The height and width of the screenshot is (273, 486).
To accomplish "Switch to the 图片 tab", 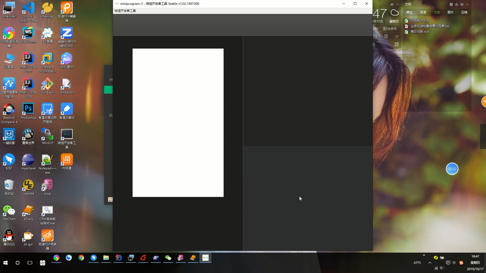I will 450,12.
